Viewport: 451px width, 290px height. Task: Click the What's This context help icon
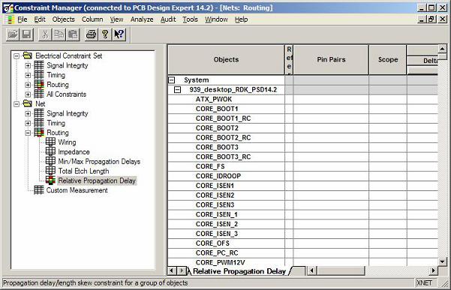pos(119,34)
